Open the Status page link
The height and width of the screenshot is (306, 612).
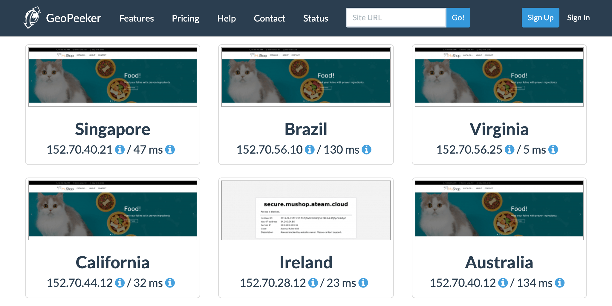pyautogui.click(x=316, y=18)
